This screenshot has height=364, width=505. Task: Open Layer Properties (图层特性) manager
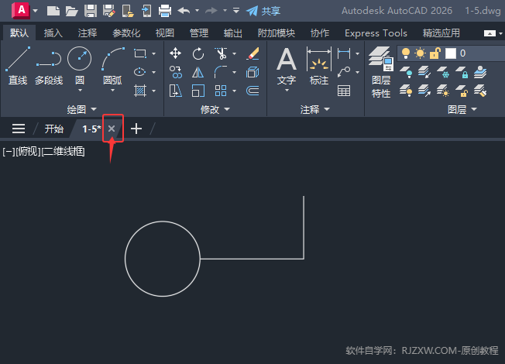click(x=381, y=72)
